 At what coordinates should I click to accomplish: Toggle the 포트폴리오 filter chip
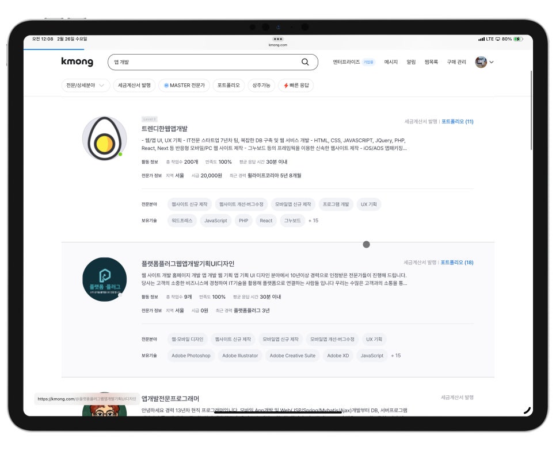229,85
